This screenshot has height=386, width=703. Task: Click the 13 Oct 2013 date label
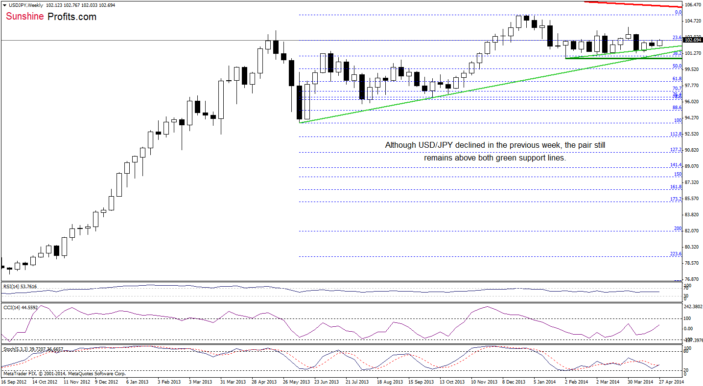coord(451,381)
